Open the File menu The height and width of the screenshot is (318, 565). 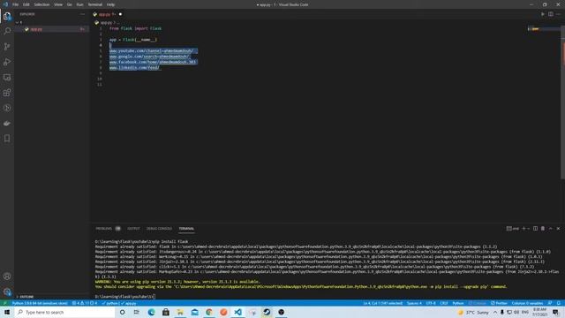pos(16,4)
